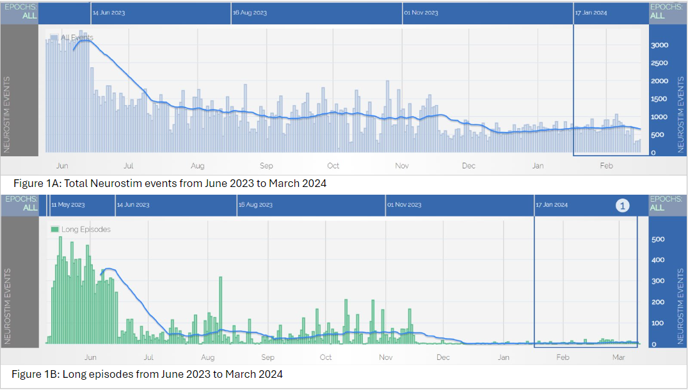688x390 pixels.
Task: Toggle the green Long Episodes legend swatch
Action: pyautogui.click(x=54, y=229)
